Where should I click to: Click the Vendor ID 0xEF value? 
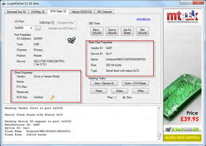click(x=109, y=48)
